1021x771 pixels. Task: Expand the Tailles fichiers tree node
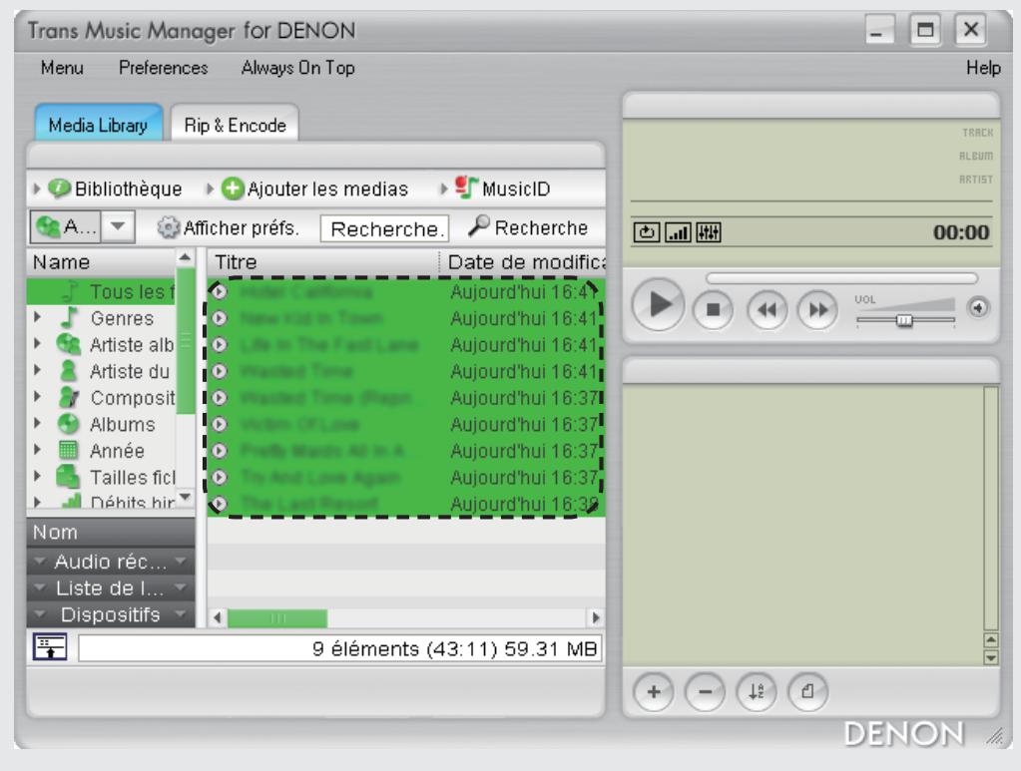coord(37,476)
